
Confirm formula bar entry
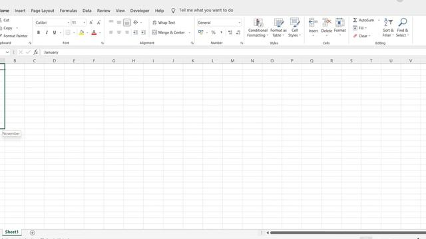28,52
